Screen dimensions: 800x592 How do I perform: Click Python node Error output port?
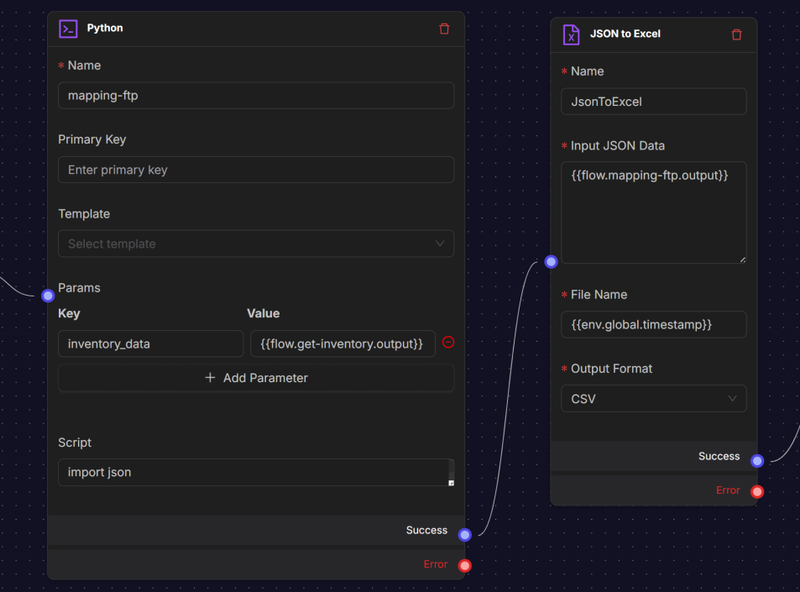click(464, 566)
